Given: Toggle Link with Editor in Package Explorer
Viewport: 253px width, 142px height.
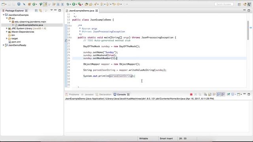Looking at the screenshot, I should (40, 11).
